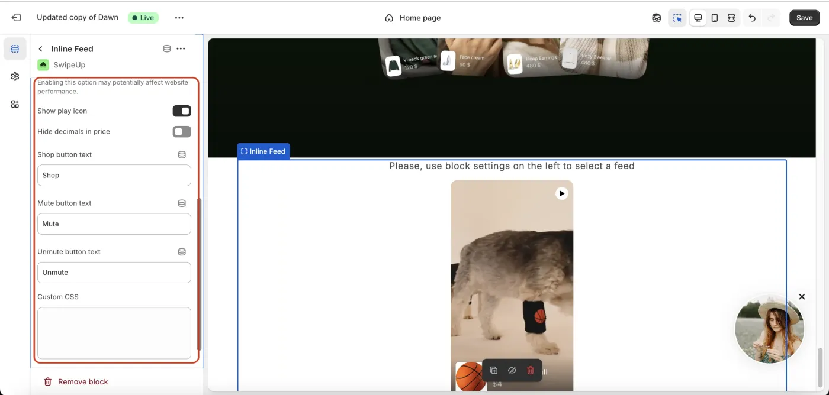This screenshot has width=829, height=395.
Task: Open the theme actions three-dot menu
Action: (x=179, y=18)
